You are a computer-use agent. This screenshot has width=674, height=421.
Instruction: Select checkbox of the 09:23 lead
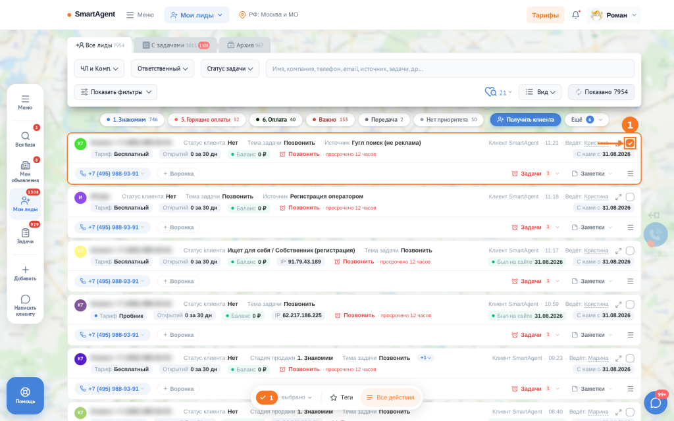tap(630, 358)
